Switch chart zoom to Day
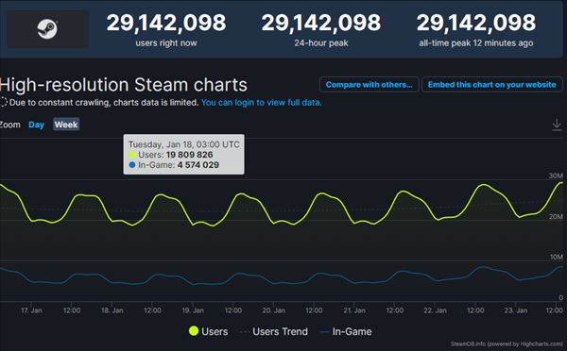 coord(36,125)
